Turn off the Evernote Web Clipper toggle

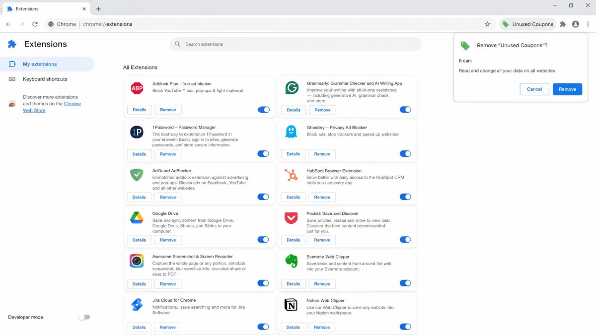[x=405, y=283]
